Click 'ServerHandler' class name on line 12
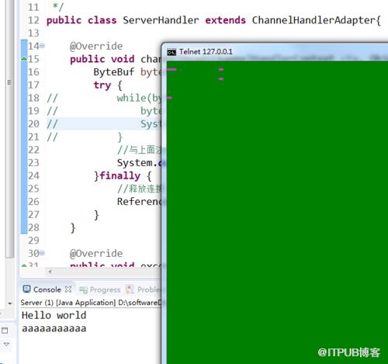 click(161, 20)
